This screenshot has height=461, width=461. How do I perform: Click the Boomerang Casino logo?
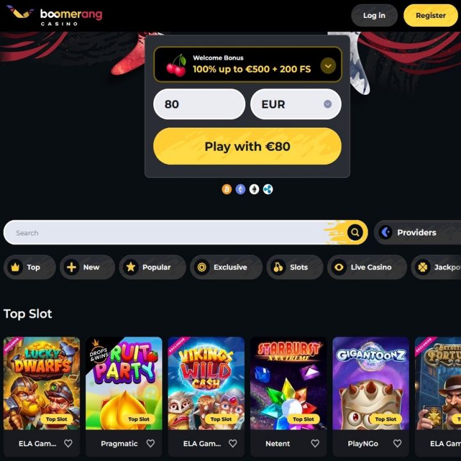54,15
